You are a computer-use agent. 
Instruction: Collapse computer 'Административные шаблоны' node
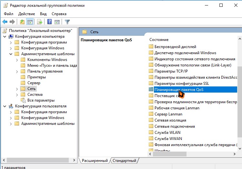tap(11, 54)
